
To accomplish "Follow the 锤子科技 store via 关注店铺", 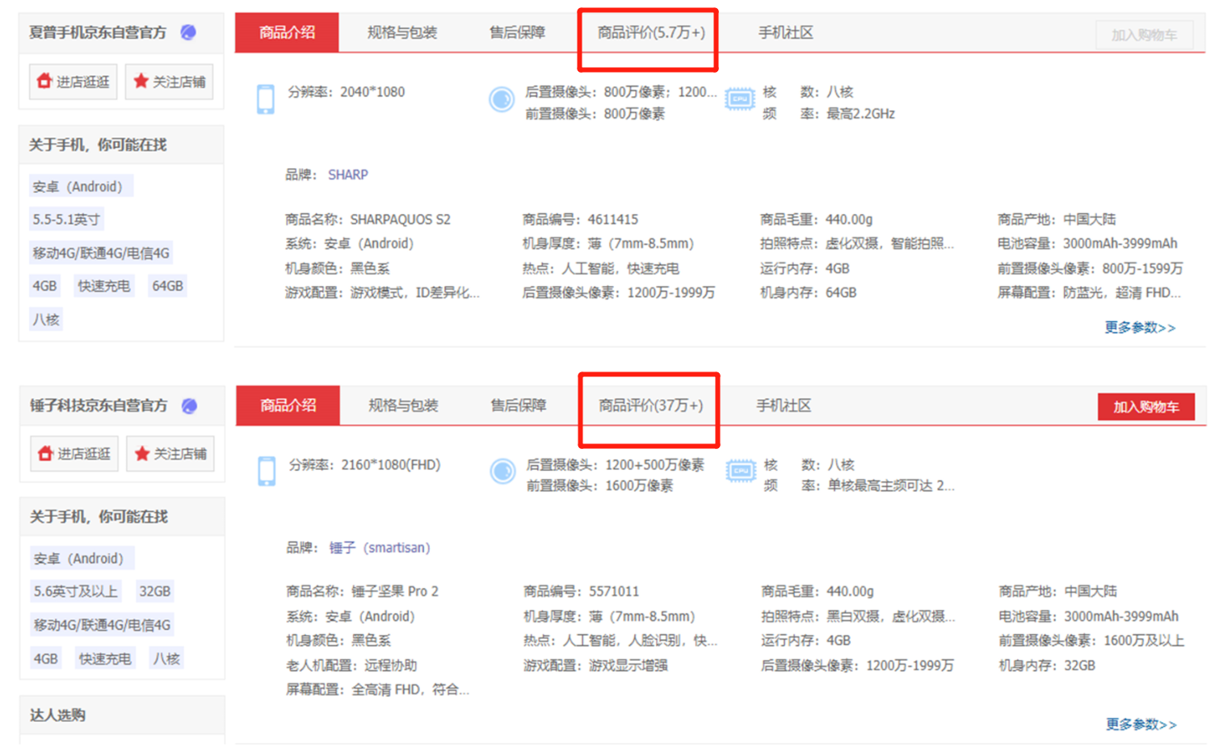I will (170, 454).
